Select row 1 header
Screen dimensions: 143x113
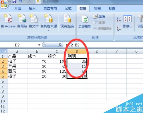pos(4,56)
